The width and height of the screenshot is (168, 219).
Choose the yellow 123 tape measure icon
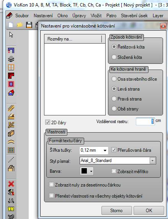11,209
